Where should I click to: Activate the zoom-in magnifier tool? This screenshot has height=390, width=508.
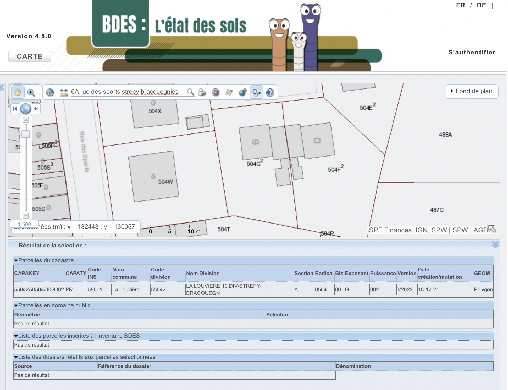[x=31, y=92]
